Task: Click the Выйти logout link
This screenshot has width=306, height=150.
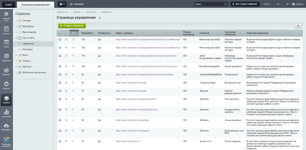Action: click(x=266, y=4)
